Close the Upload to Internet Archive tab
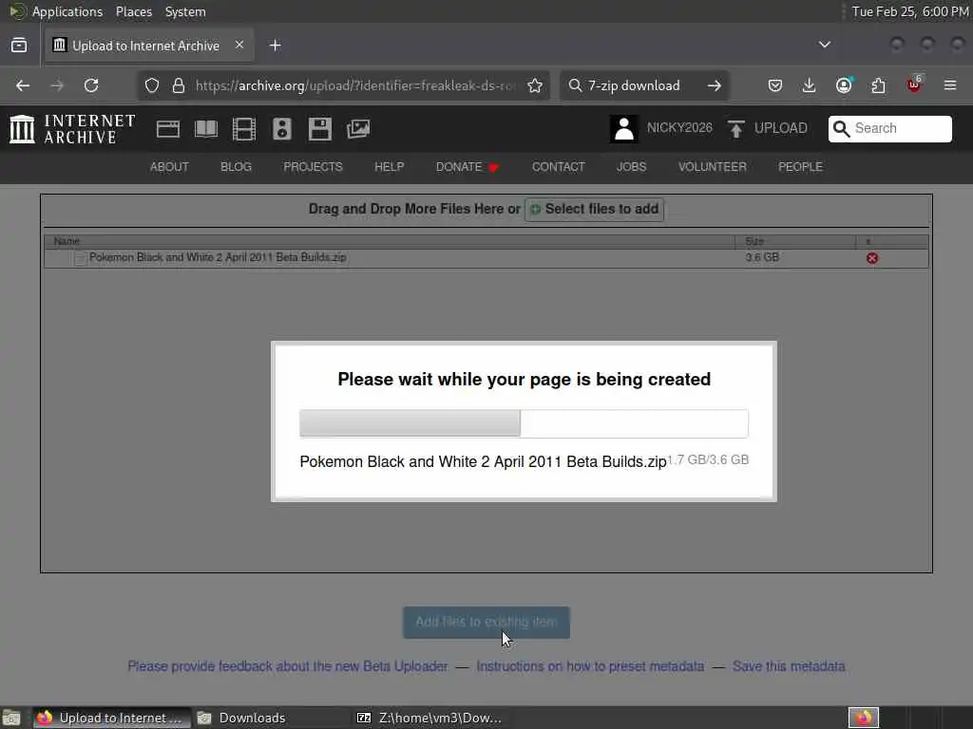This screenshot has height=729, width=973. (239, 46)
